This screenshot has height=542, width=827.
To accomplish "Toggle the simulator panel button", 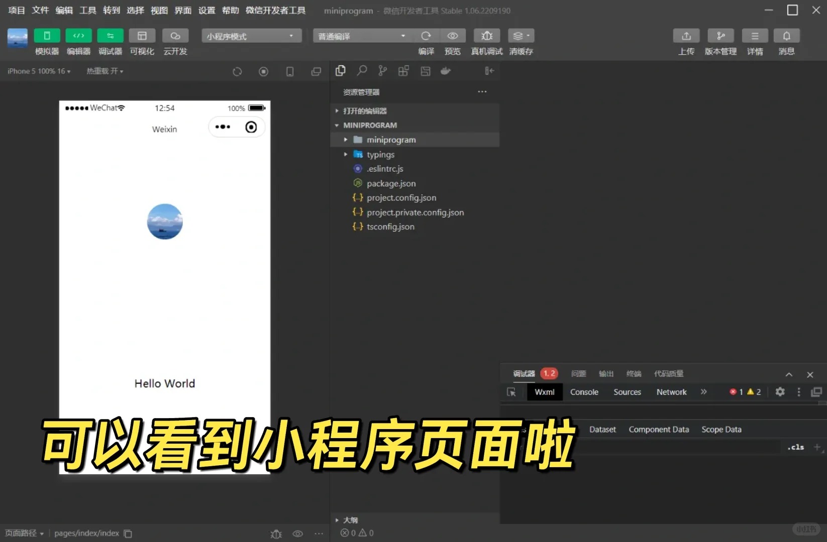I will [x=47, y=36].
